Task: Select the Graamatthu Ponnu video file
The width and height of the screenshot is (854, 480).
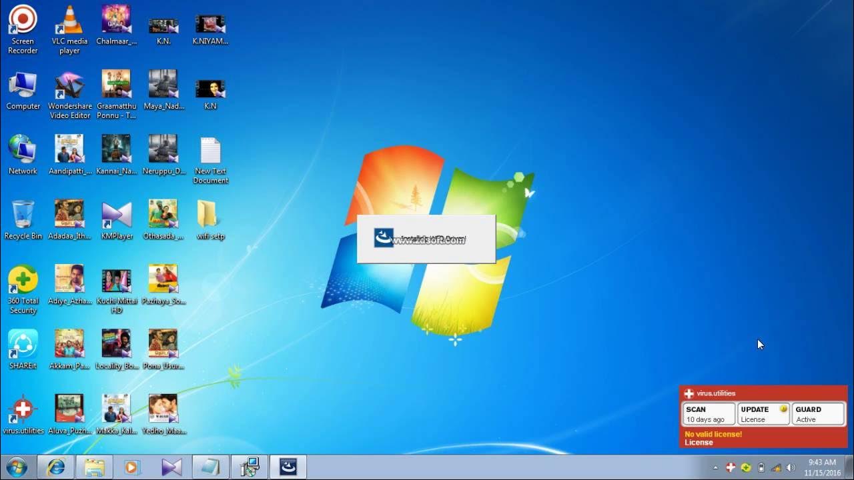Action: click(117, 95)
